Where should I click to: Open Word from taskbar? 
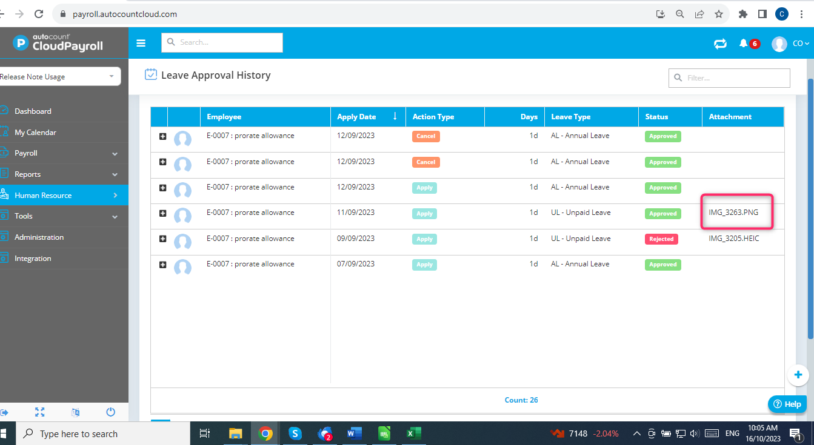point(355,433)
